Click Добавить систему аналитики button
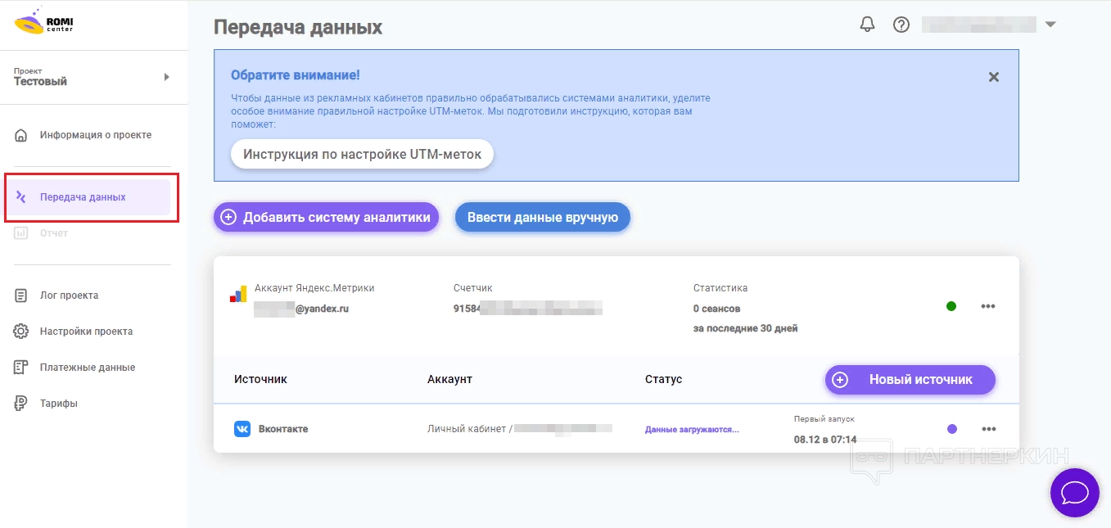The width and height of the screenshot is (1111, 528). (326, 218)
